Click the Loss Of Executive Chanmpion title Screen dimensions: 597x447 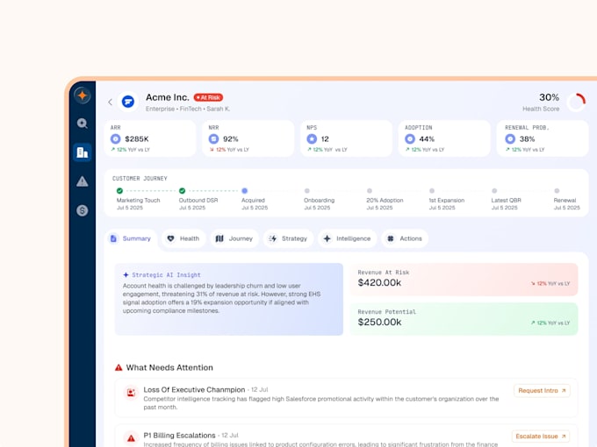pos(194,390)
